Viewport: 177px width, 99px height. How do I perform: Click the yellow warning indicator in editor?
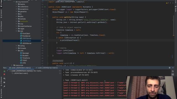(x=167, y=3)
